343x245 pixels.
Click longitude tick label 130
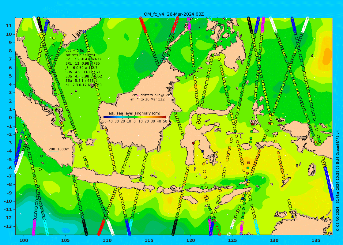[x=274, y=240]
